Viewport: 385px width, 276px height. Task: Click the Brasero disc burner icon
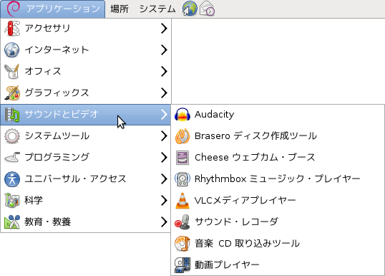point(182,135)
